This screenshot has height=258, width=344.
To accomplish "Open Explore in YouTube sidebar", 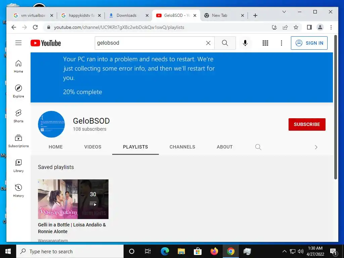I will 18,91.
